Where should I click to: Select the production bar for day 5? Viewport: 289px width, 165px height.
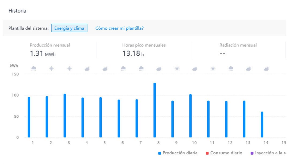[100, 117]
